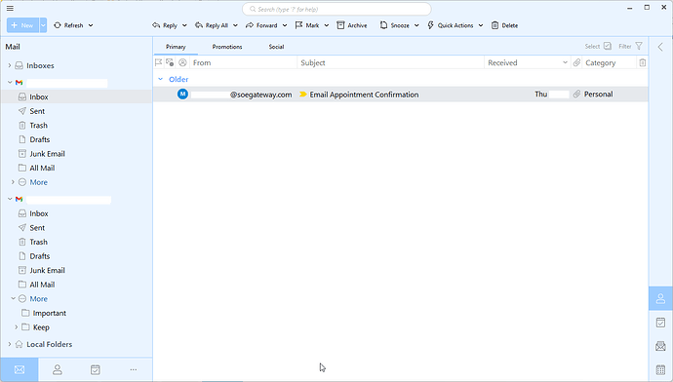Open Quick Actions
Image resolution: width=673 pixels, height=382 pixels.
[451, 25]
